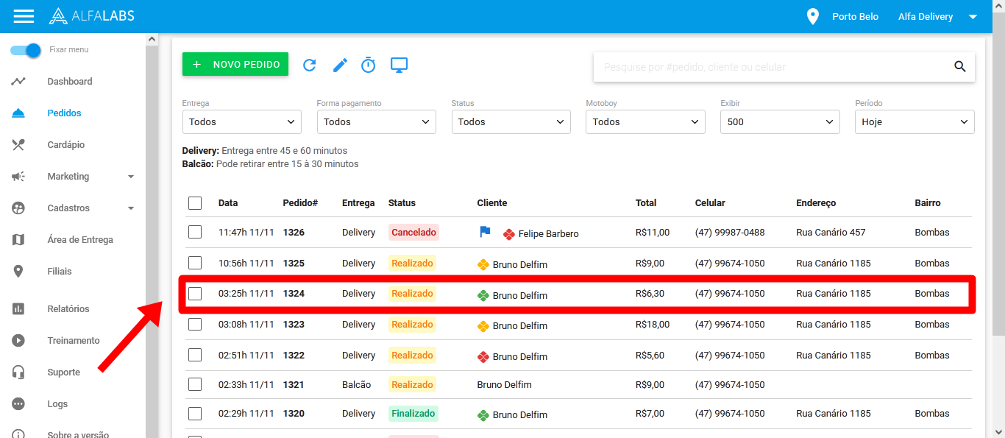1005x438 pixels.
Task: Open the Período dropdown
Action: point(914,121)
